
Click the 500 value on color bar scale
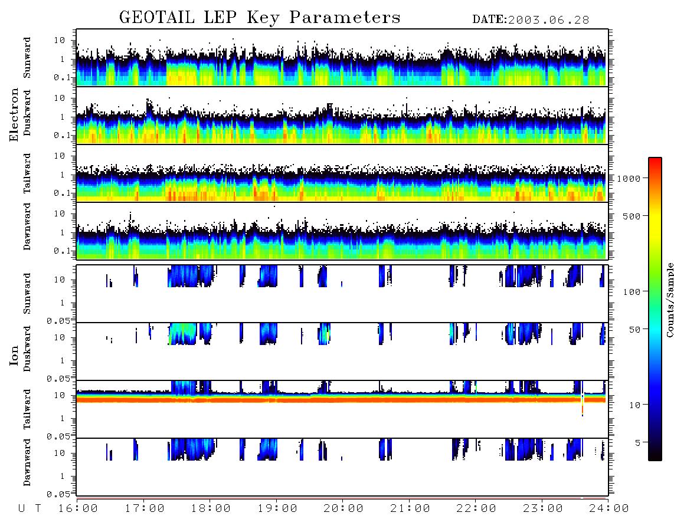tap(632, 216)
